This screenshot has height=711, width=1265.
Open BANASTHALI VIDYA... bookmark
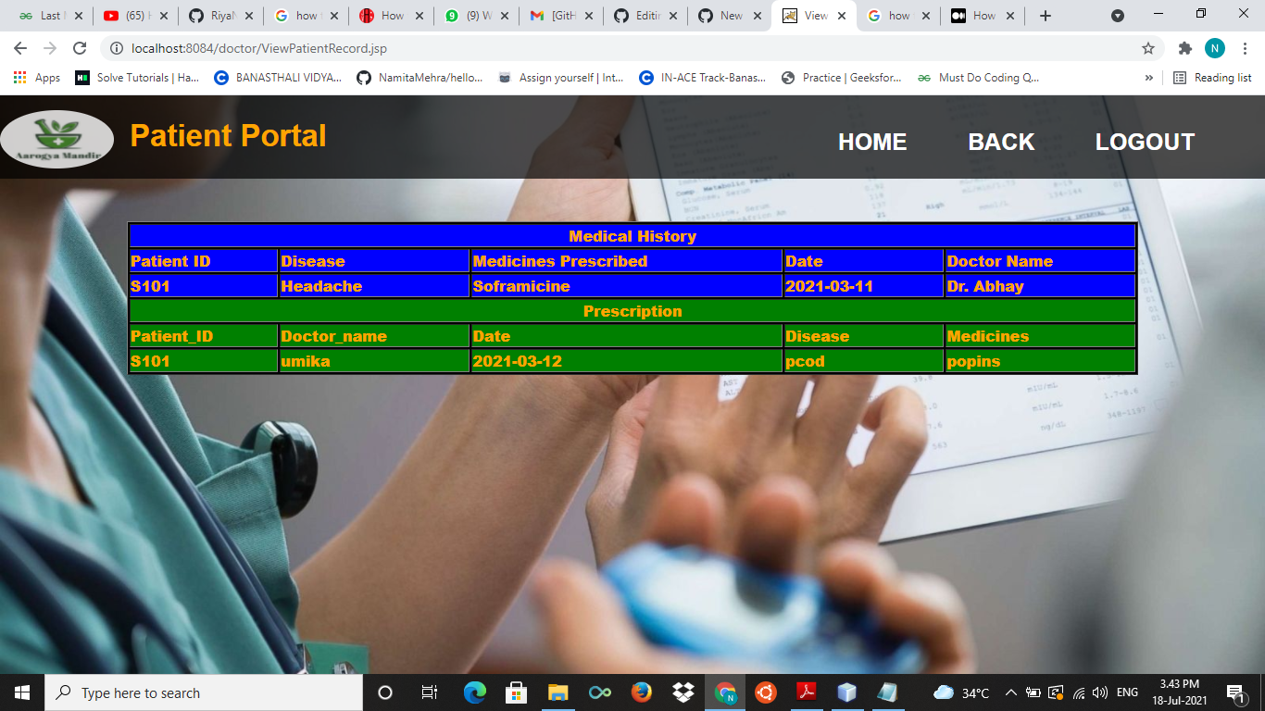278,78
